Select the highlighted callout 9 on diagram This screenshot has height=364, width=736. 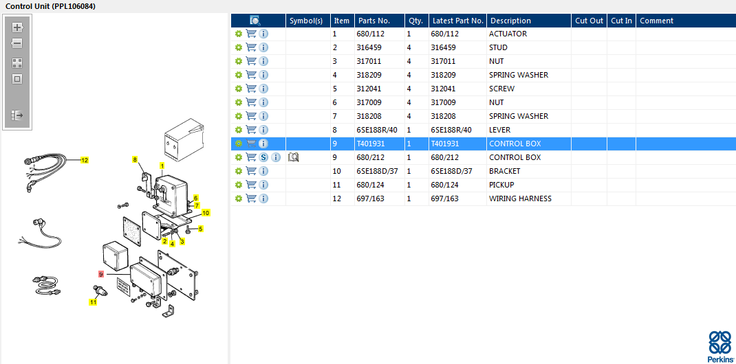coord(101,274)
